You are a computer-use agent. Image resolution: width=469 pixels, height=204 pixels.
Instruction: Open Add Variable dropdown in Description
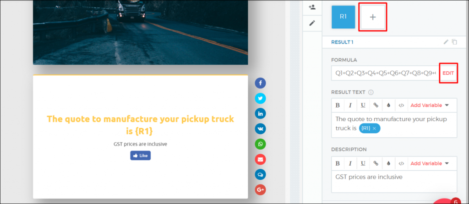click(429, 163)
